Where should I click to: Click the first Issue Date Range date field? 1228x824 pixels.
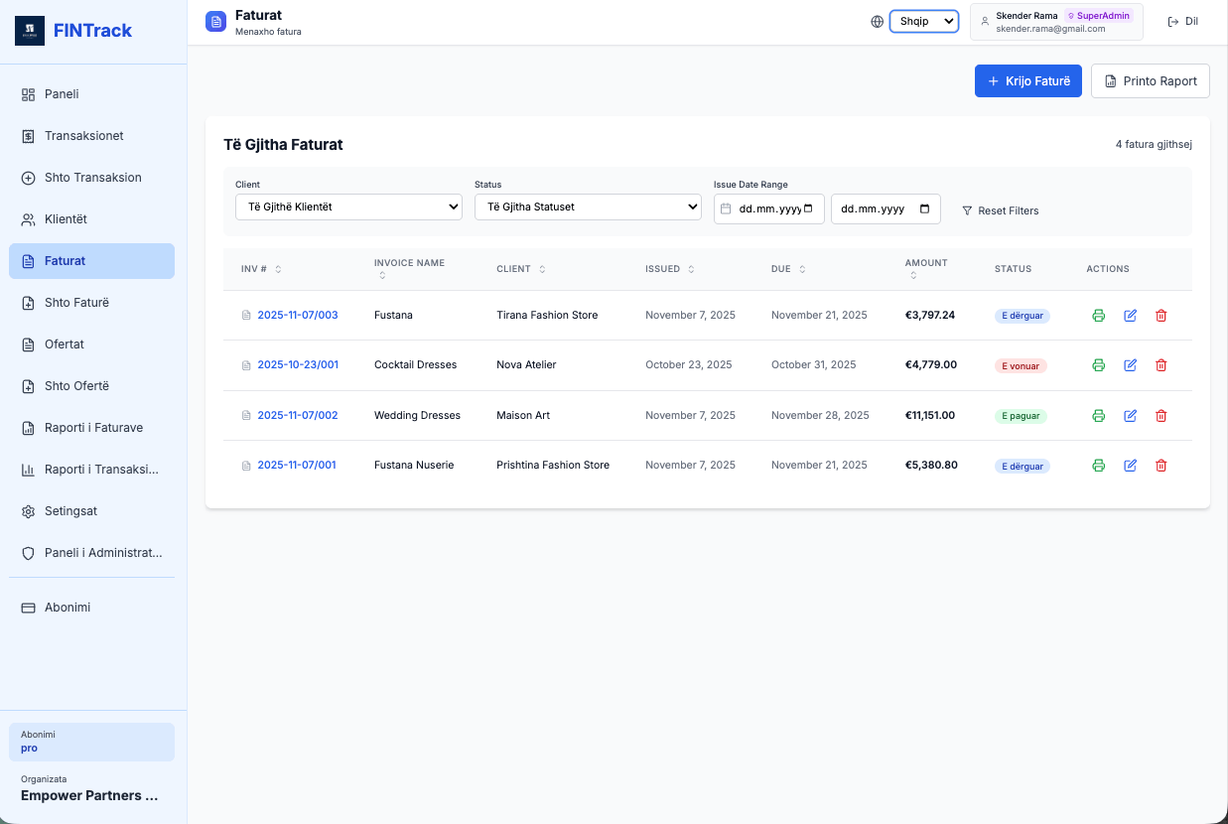click(x=769, y=208)
